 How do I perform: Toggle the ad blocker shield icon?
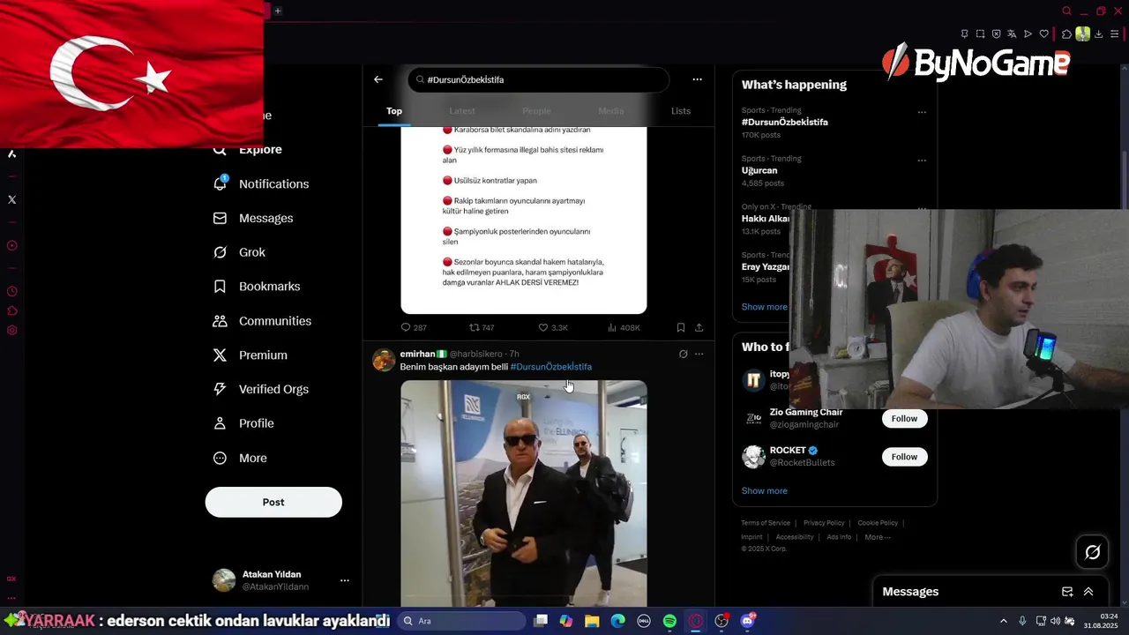click(x=996, y=34)
